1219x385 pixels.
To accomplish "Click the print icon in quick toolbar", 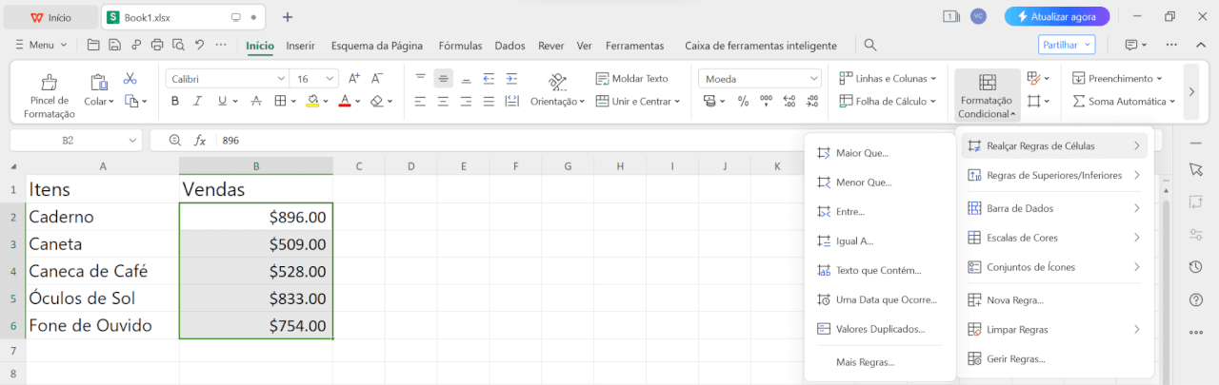I will click(156, 45).
